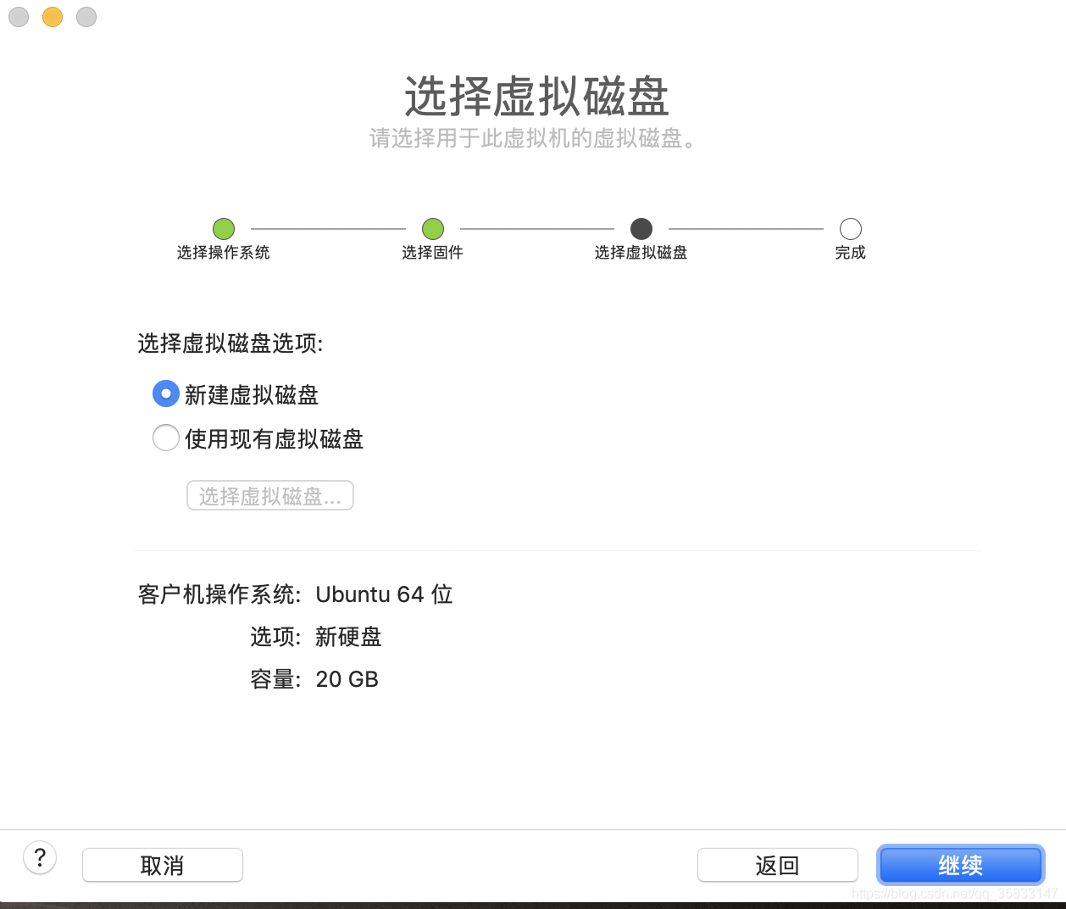This screenshot has height=909, width=1066.
Task: Click the green 选择操作系统 step circle
Action: pyautogui.click(x=223, y=228)
